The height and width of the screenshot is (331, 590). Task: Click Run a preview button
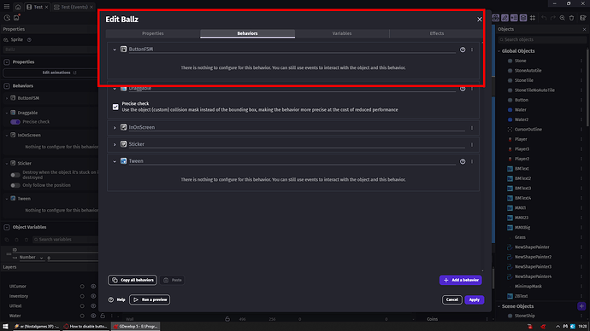coord(150,299)
